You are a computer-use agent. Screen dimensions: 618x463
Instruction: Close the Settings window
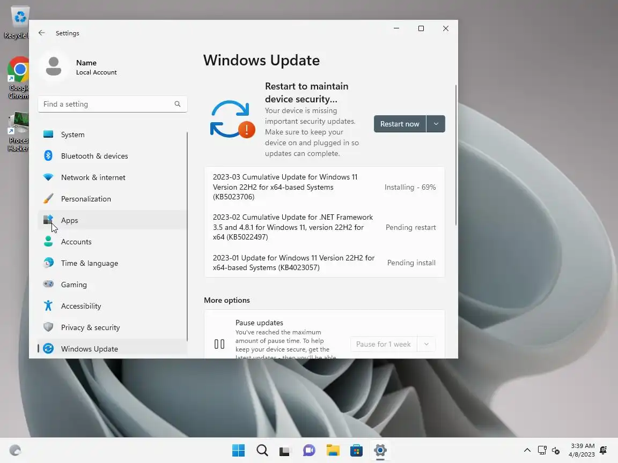click(x=446, y=28)
